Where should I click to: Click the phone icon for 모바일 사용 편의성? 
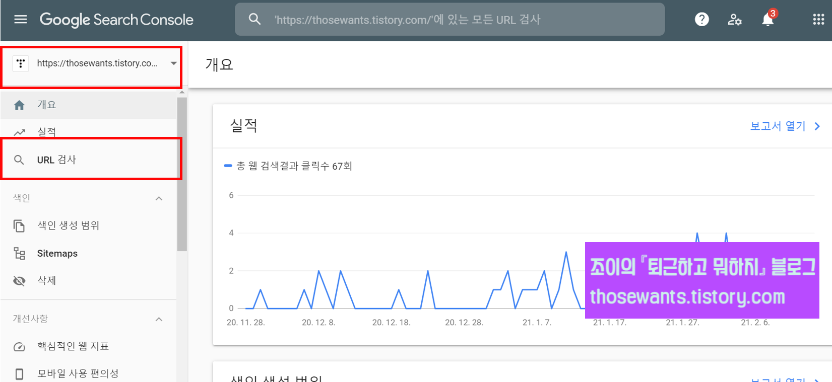click(19, 374)
